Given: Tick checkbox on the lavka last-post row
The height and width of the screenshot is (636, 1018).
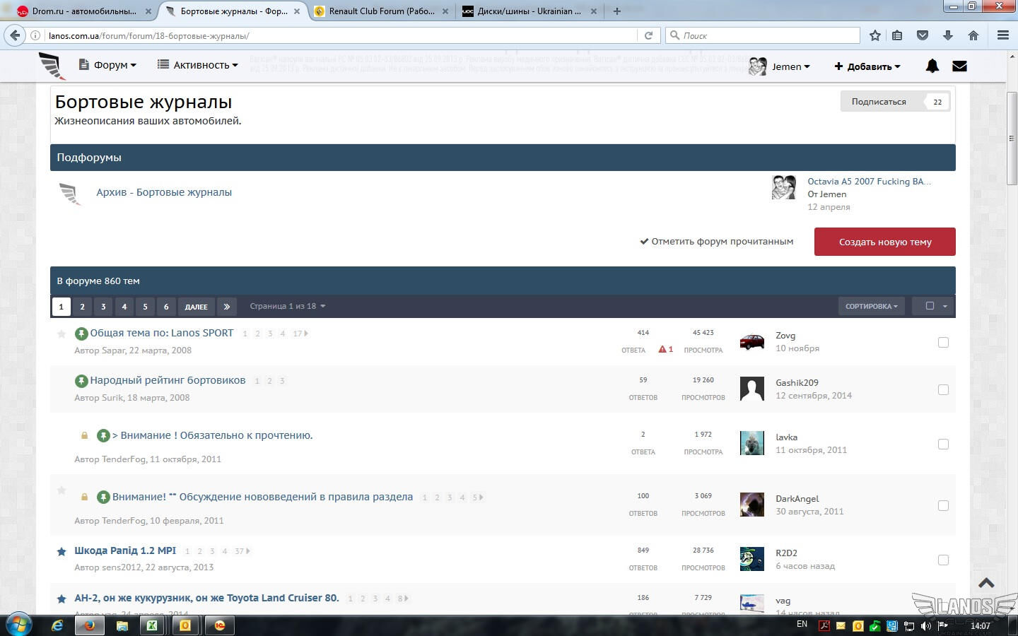Looking at the screenshot, I should [x=943, y=444].
